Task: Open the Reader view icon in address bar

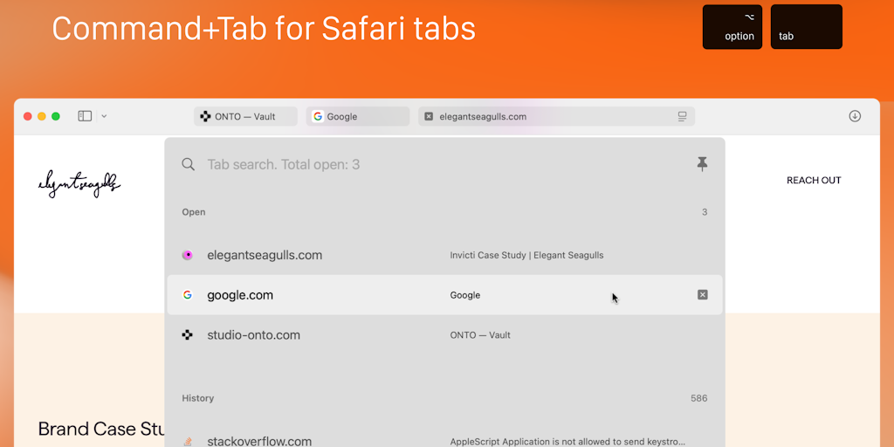Action: pos(683,116)
